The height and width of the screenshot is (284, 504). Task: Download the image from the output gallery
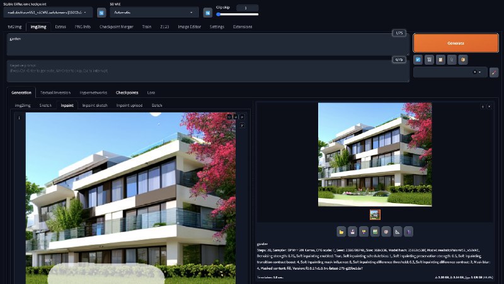point(483,106)
